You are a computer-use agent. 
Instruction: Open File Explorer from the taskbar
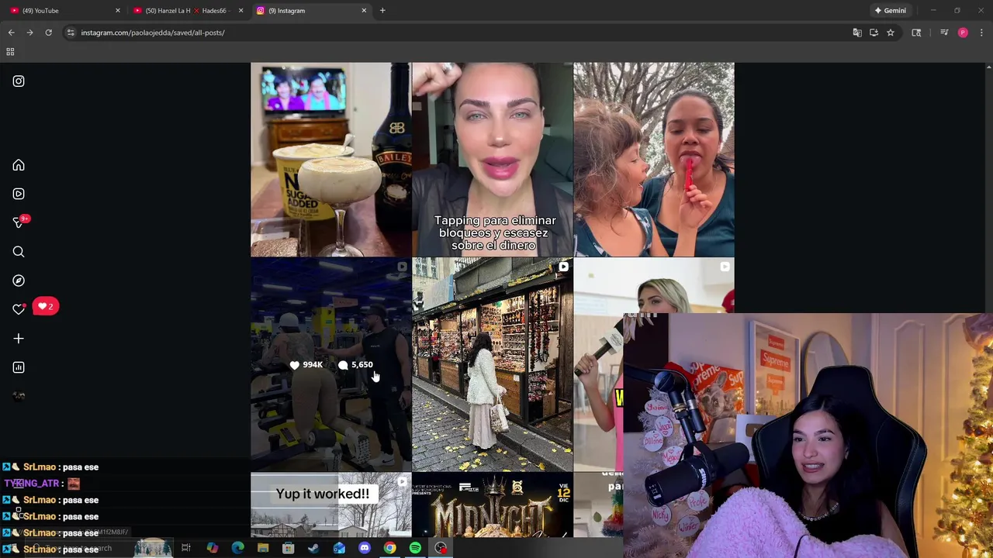tap(263, 548)
